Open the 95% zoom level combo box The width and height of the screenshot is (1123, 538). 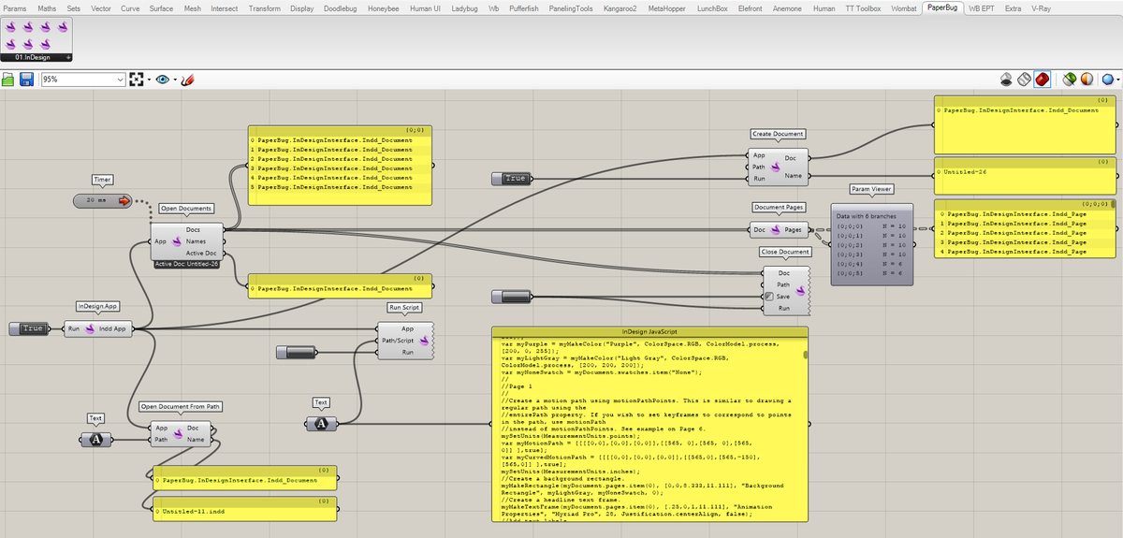pos(82,80)
